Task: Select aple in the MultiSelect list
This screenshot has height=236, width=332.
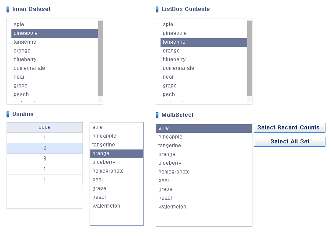Action: point(204,128)
